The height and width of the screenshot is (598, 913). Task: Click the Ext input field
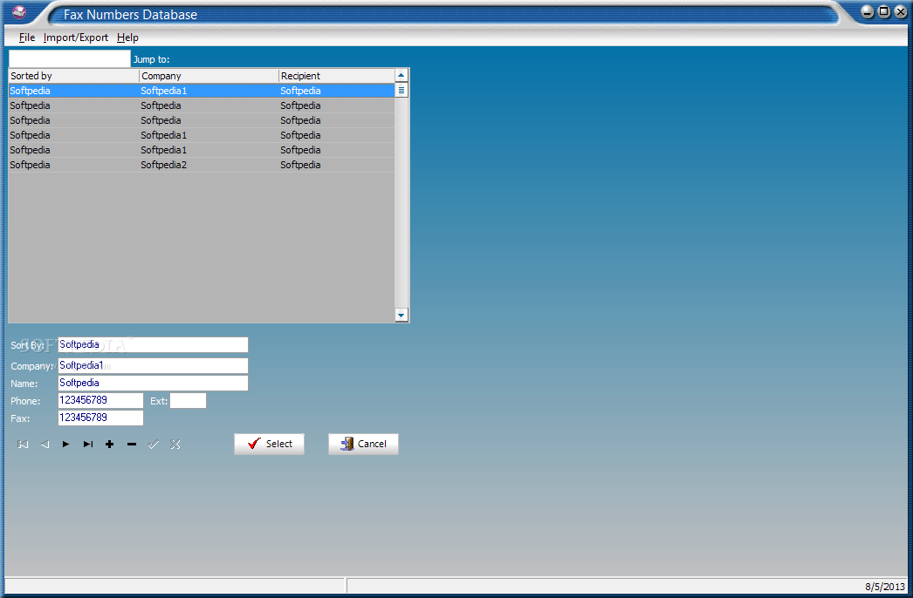coord(188,401)
